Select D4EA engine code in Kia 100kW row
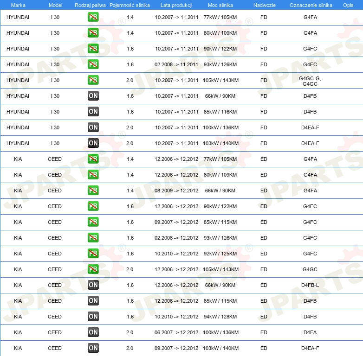 click(310, 332)
